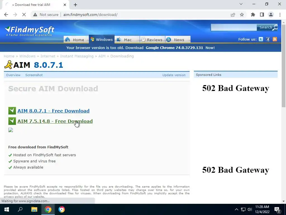Go back using the browser back arrow

(6, 15)
